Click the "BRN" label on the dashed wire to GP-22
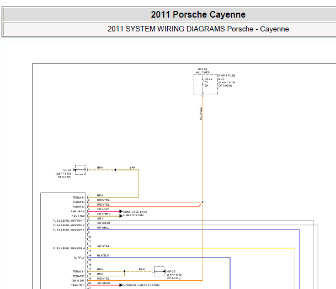 (x=142, y=269)
